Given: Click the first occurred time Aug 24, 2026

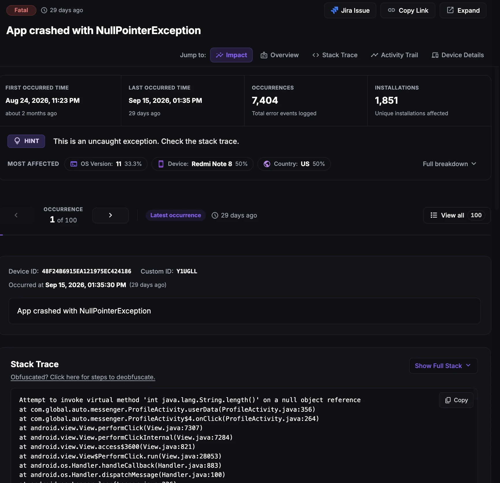Looking at the screenshot, I should click(x=42, y=101).
